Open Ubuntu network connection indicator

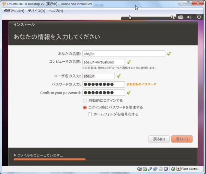click(173, 17)
